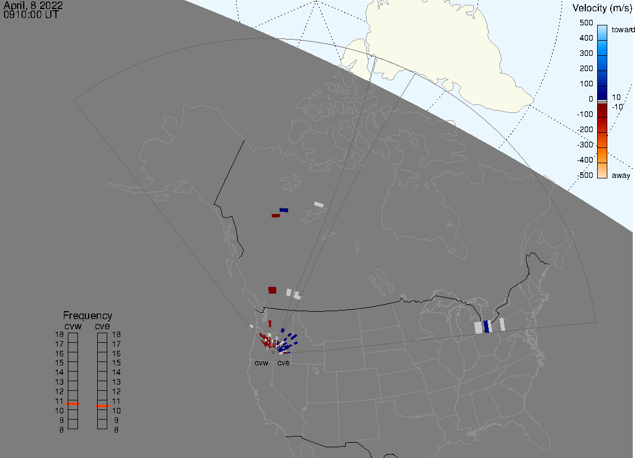Click the 500 value at top of velocity scale

pyautogui.click(x=586, y=23)
